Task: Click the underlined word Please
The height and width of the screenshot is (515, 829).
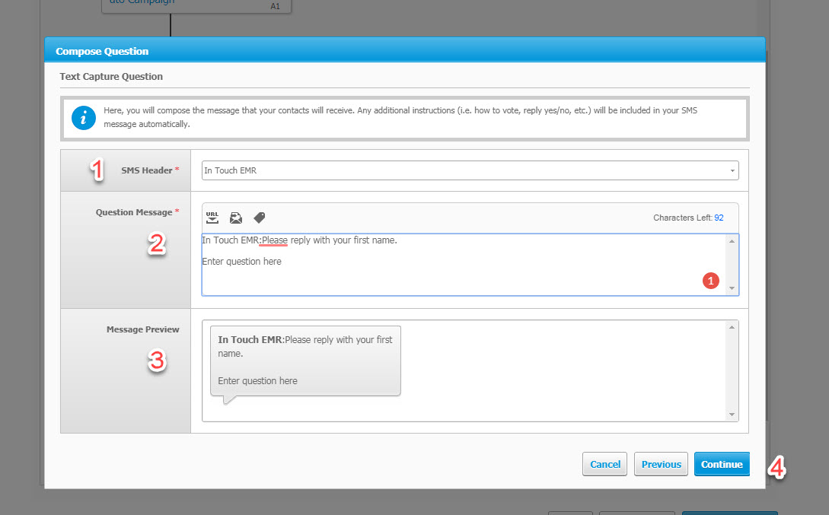Action: pyautogui.click(x=274, y=240)
